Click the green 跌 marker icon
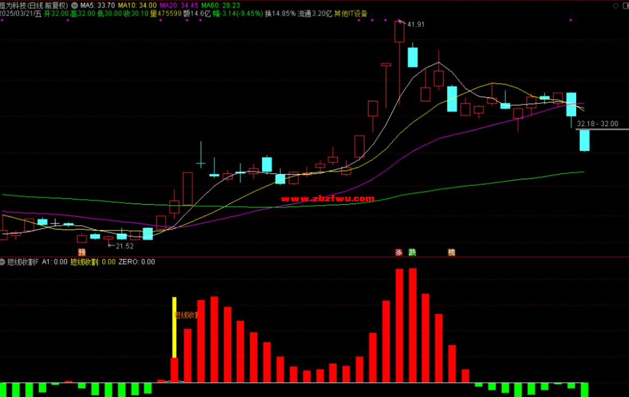629x397 pixels. [x=412, y=252]
